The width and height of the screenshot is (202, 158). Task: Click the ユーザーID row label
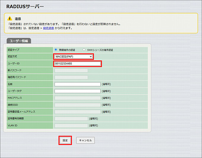[x=14, y=63]
